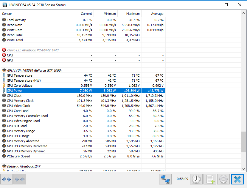Select the GPU Memory Controller Load row
The image size is (247, 188).
point(83,116)
